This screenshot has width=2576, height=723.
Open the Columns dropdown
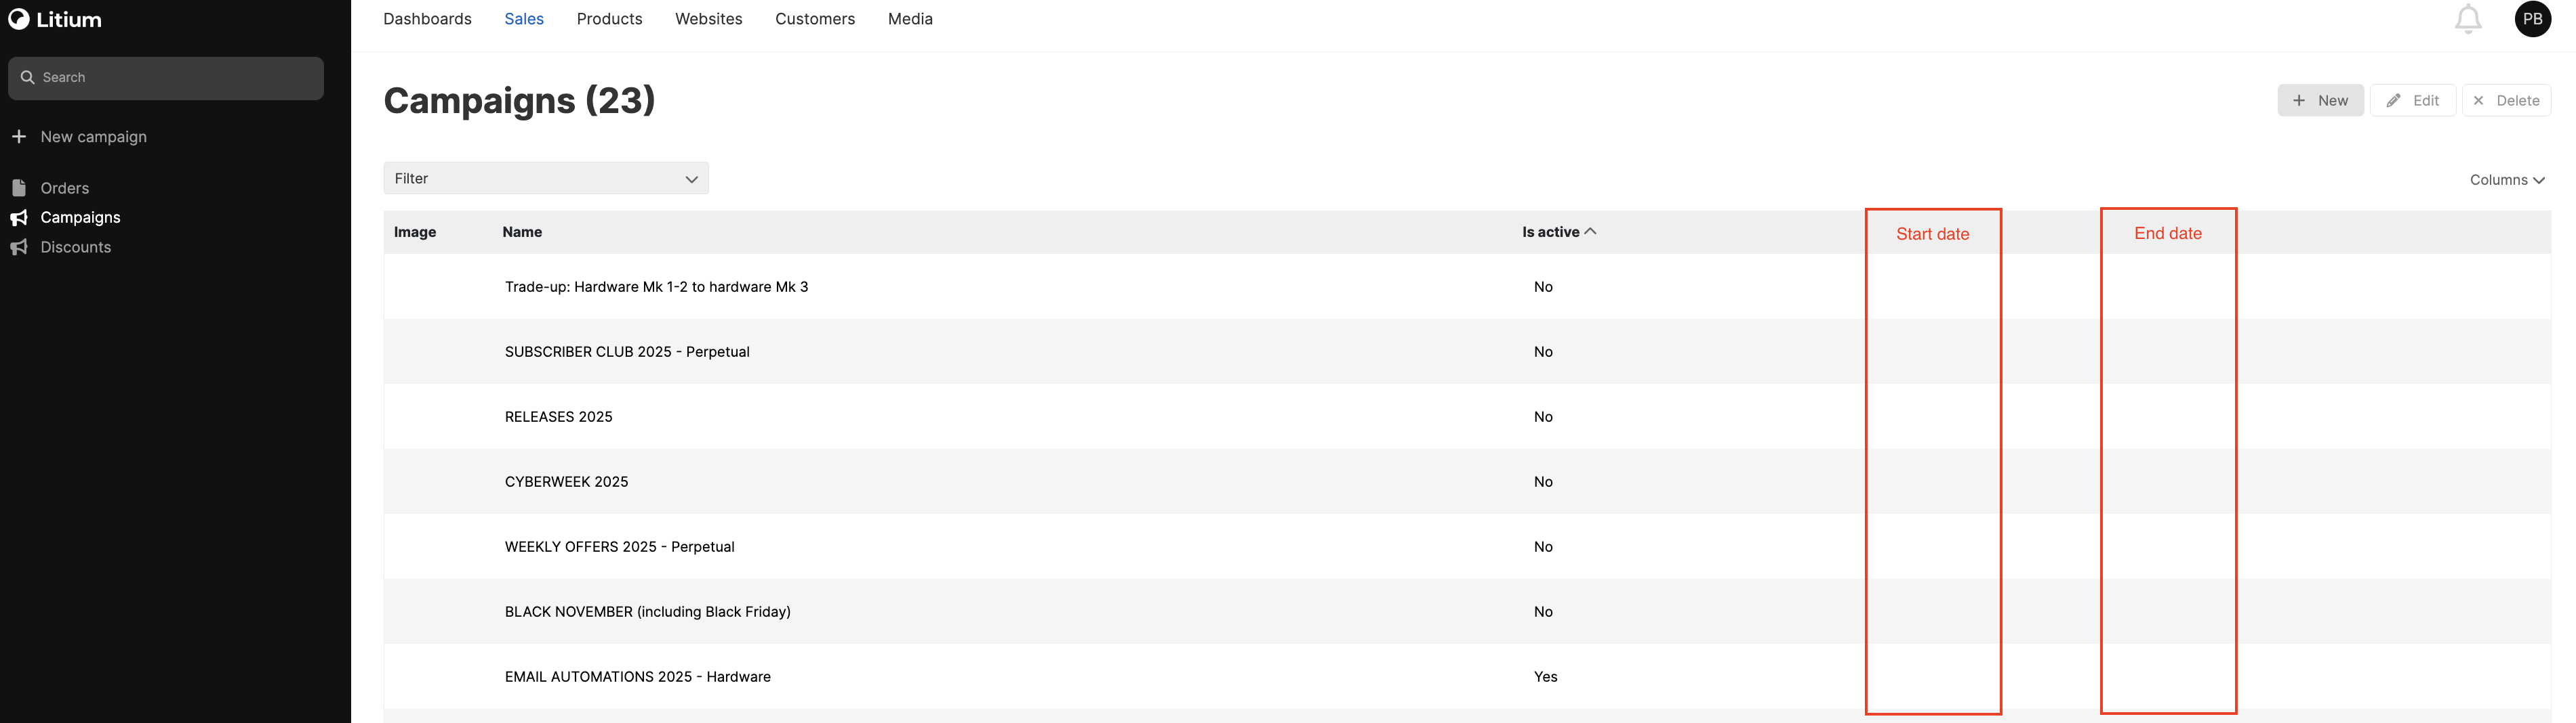2506,180
